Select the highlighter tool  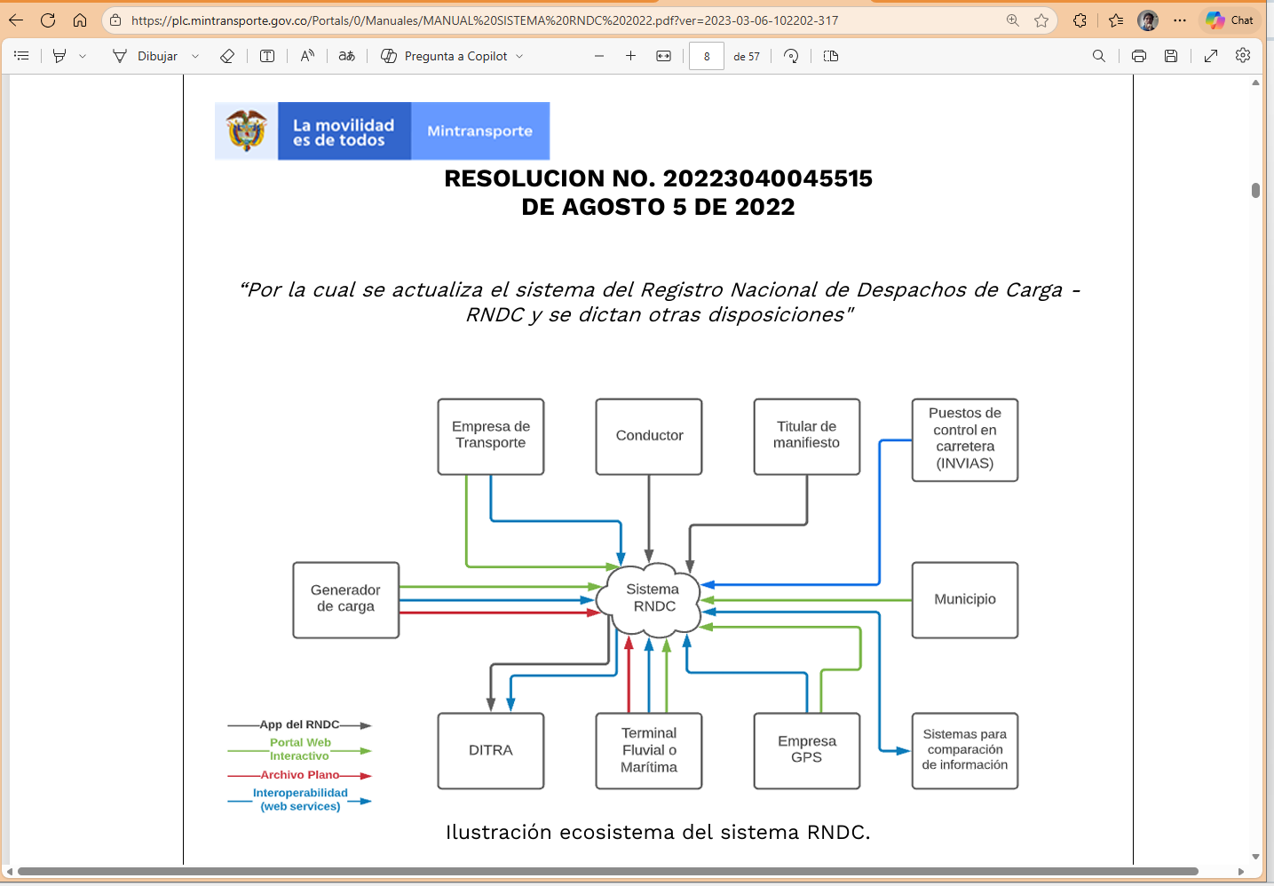(59, 56)
